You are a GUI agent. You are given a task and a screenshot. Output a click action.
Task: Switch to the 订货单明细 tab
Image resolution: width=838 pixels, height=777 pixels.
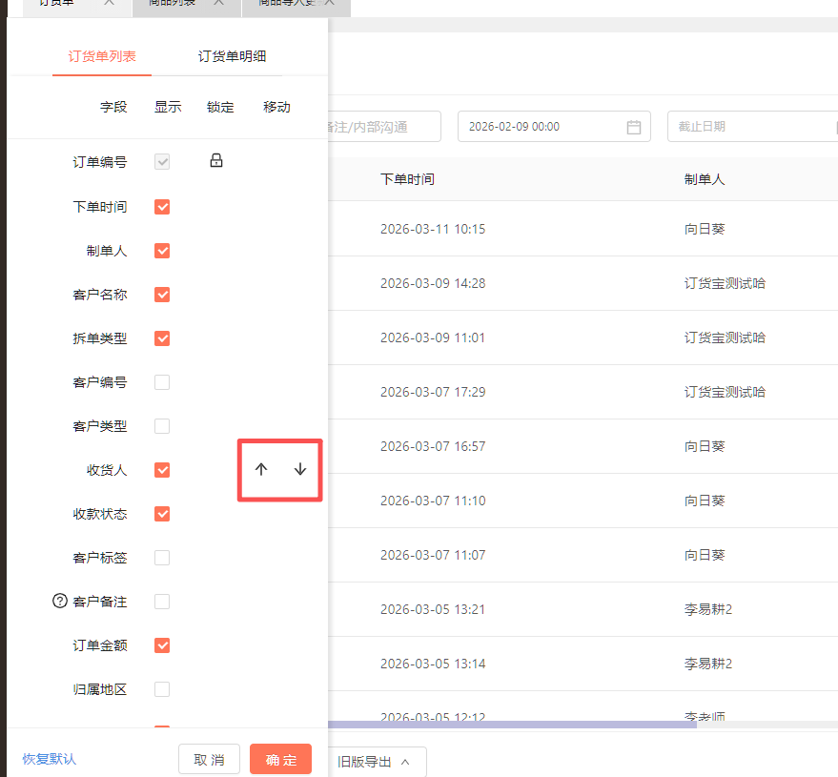click(232, 56)
